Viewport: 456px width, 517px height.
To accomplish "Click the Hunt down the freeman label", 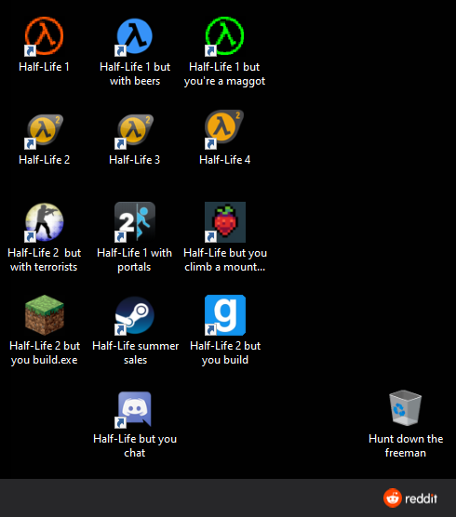I will [x=406, y=445].
